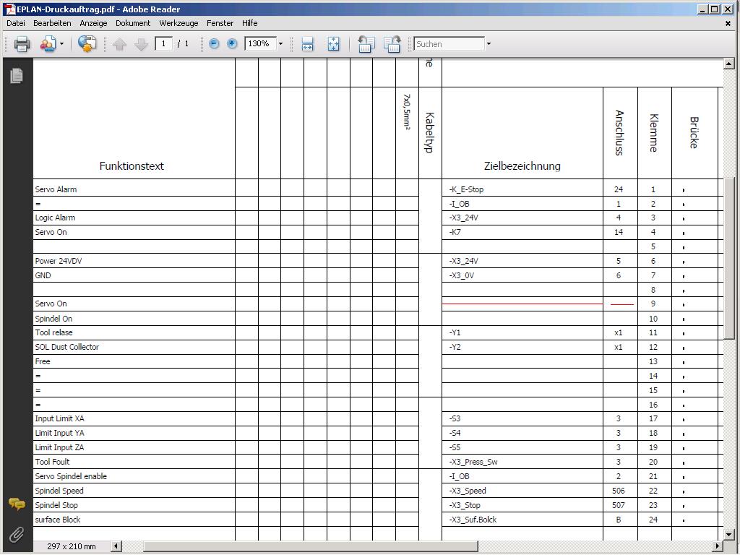740x555 pixels.
Task: Click the web conference globe icon
Action: (x=87, y=44)
